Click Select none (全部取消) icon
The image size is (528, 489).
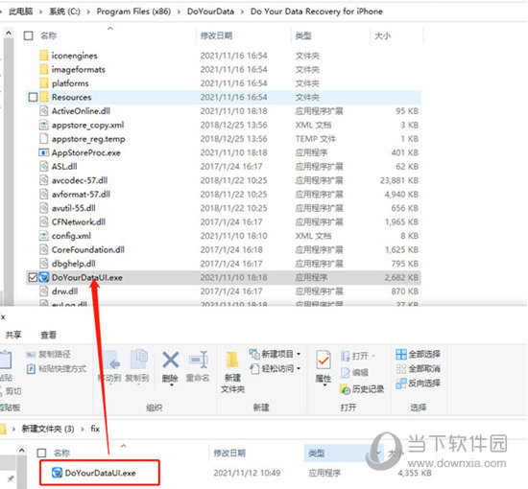click(401, 368)
